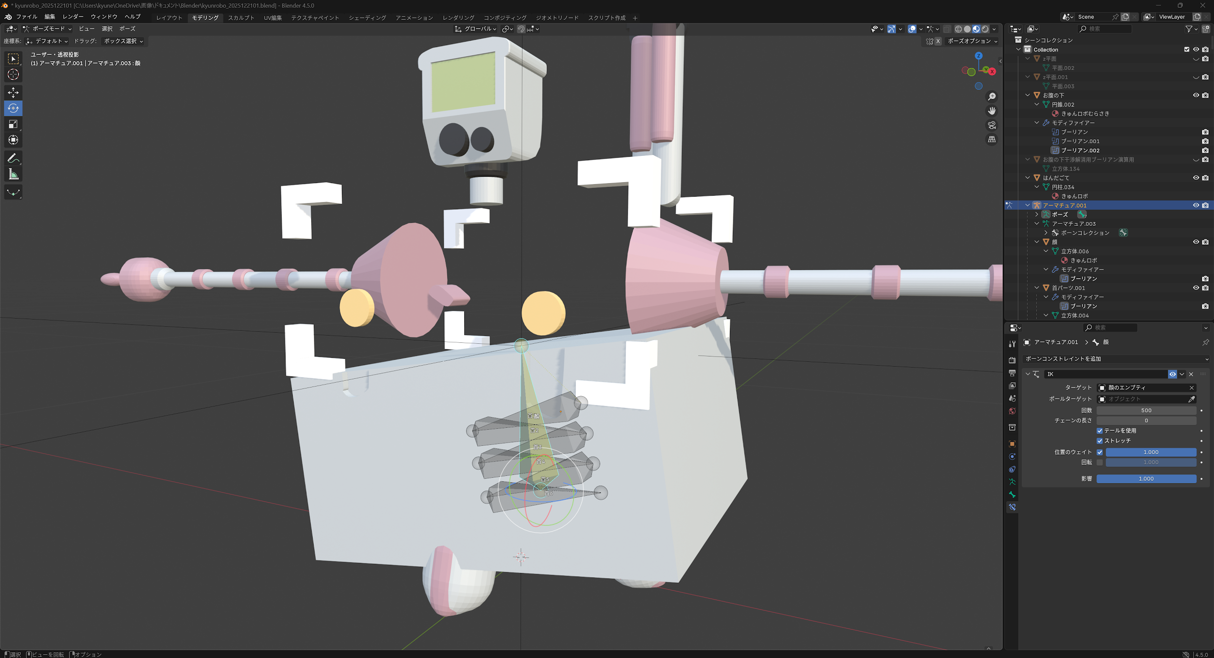
Task: Click the 回数 iterations field
Action: pyautogui.click(x=1146, y=410)
